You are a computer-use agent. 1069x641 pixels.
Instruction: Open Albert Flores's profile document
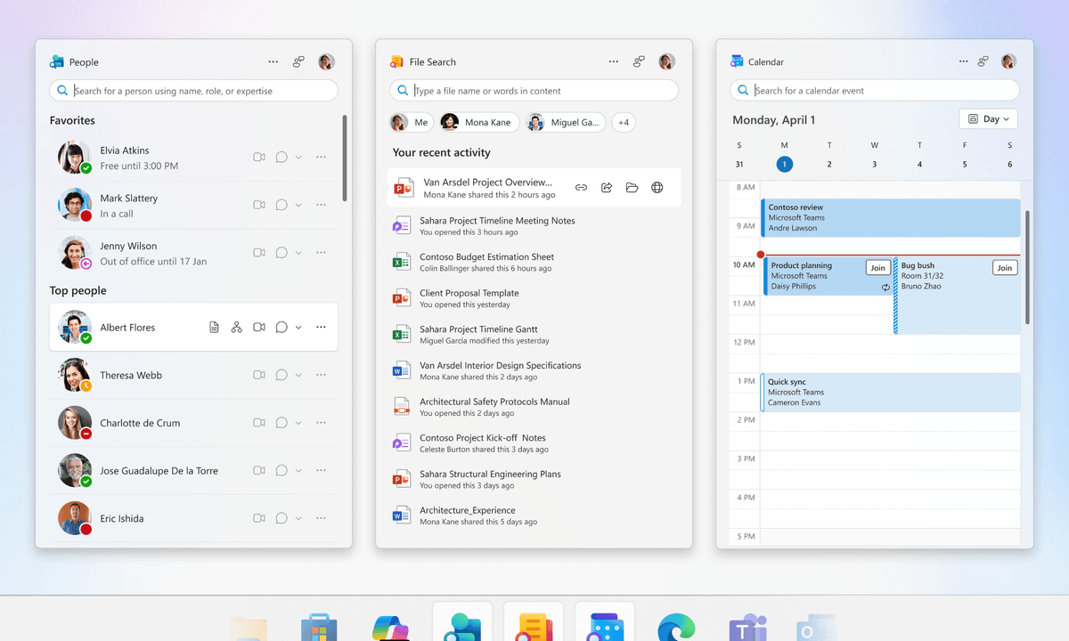214,327
